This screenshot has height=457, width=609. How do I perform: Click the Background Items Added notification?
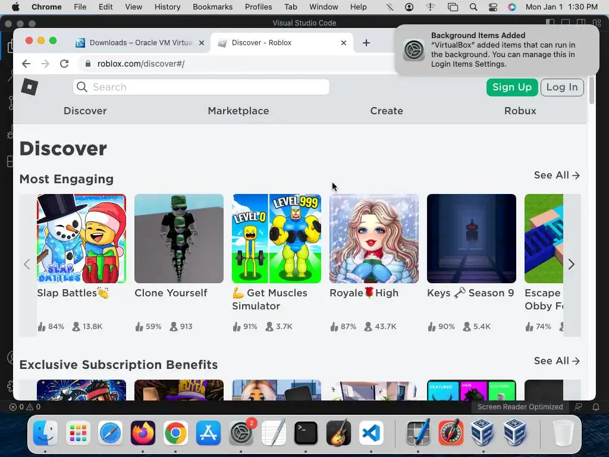497,50
